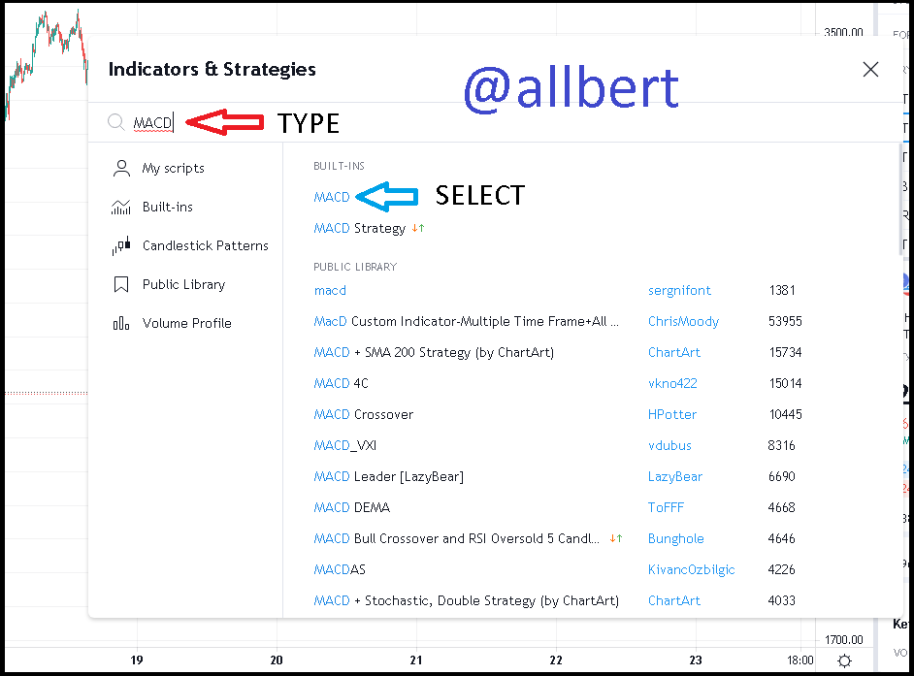Select the built-in MACD indicator

[x=332, y=197]
